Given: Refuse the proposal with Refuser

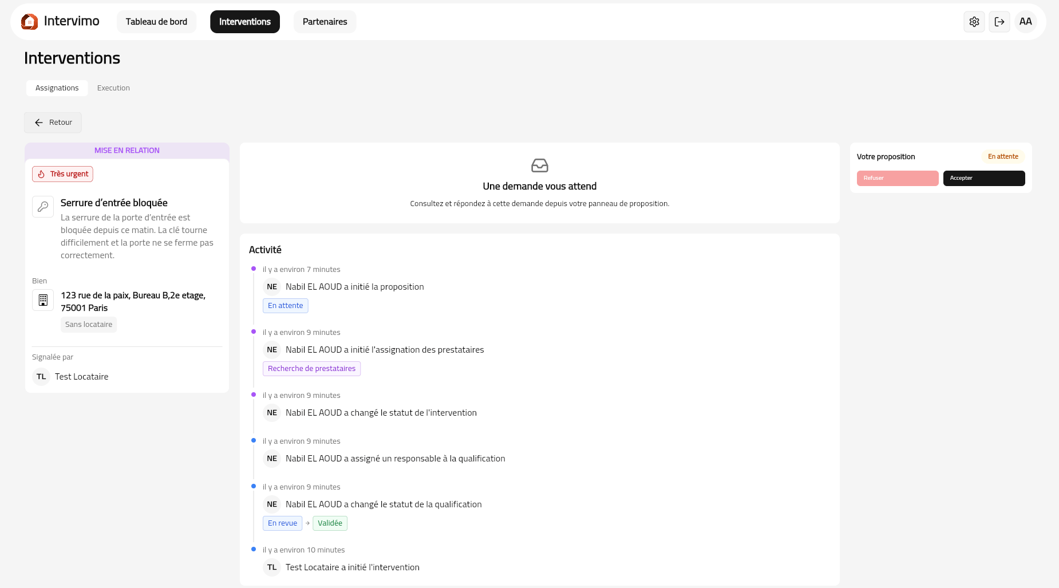Looking at the screenshot, I should coord(898,178).
